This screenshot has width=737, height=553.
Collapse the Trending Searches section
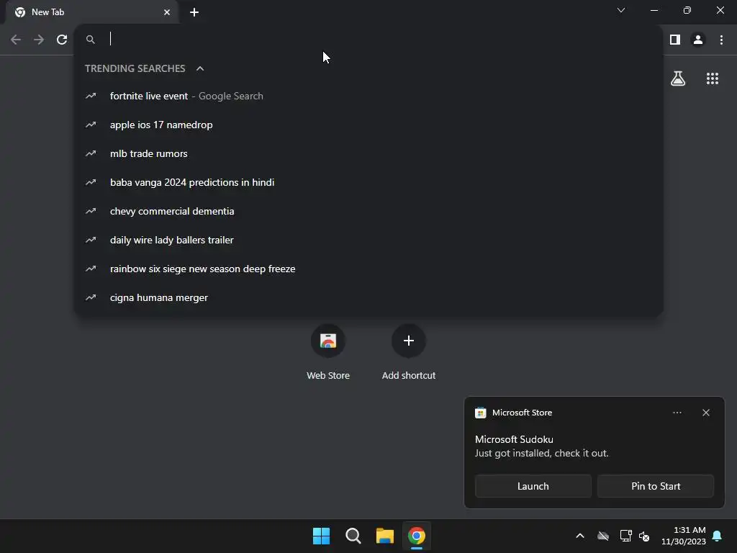pyautogui.click(x=200, y=68)
